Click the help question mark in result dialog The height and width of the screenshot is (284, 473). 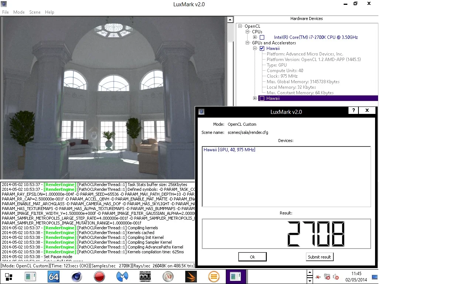point(353,110)
